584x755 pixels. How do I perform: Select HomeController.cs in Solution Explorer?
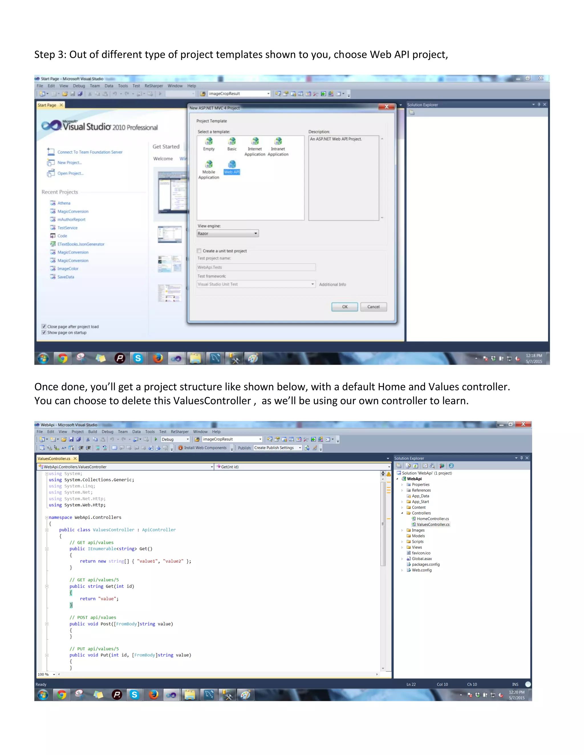tap(433, 519)
